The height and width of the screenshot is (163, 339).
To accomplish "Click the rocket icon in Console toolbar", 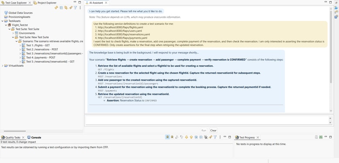I will point(210,137).
